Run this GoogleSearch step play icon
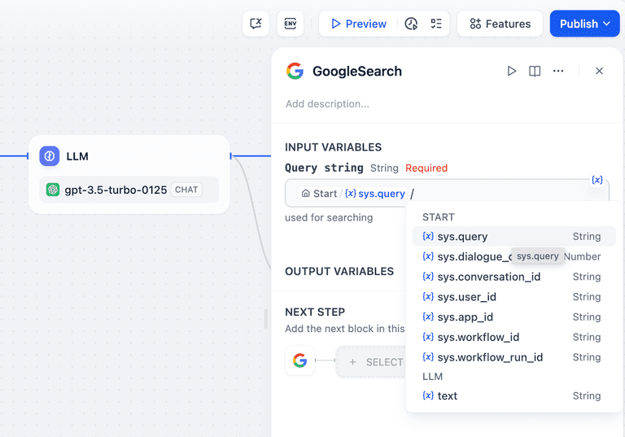The height and width of the screenshot is (437, 625). [x=512, y=71]
